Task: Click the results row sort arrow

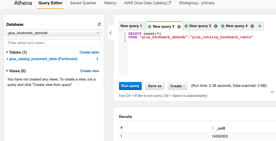Action: [121, 128]
